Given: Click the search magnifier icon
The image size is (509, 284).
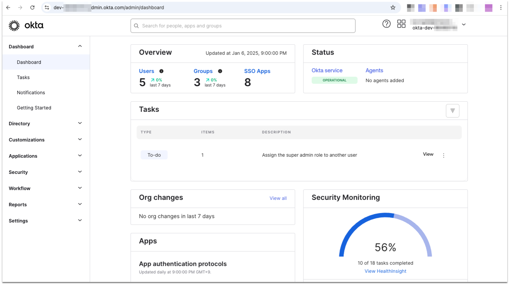Looking at the screenshot, I should (136, 26).
